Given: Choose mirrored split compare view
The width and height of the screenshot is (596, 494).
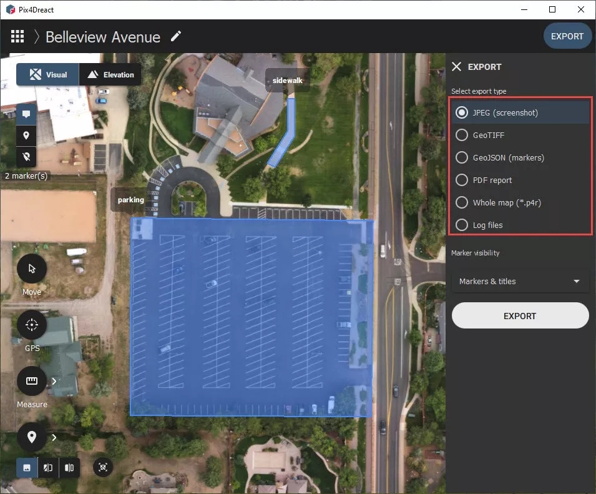Looking at the screenshot, I should click(x=48, y=467).
